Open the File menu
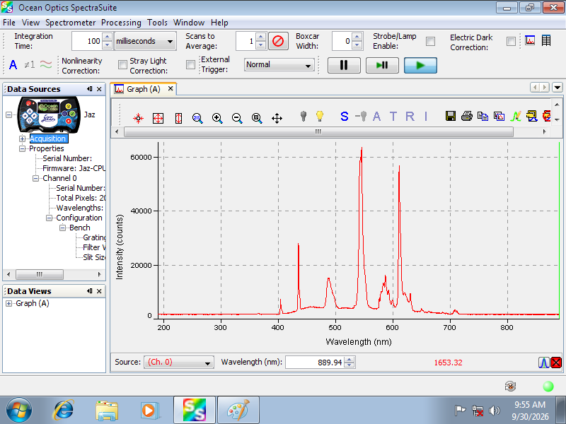566x424 pixels. pos(9,23)
